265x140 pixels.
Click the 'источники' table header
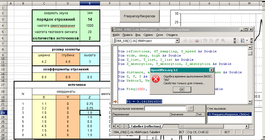point(77,85)
